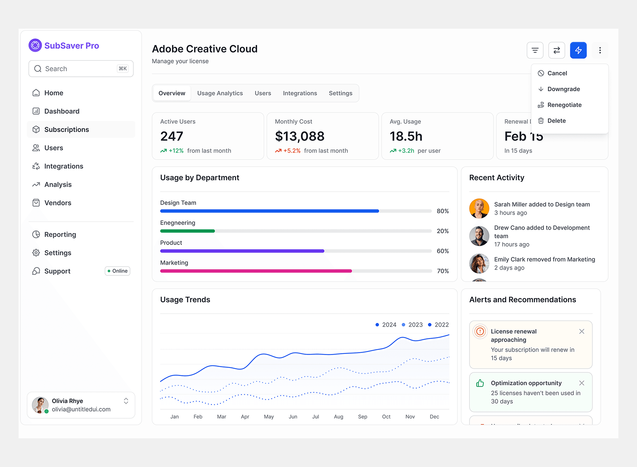Open the three-dot options menu
Screen dimensions: 637x467
[600, 50]
